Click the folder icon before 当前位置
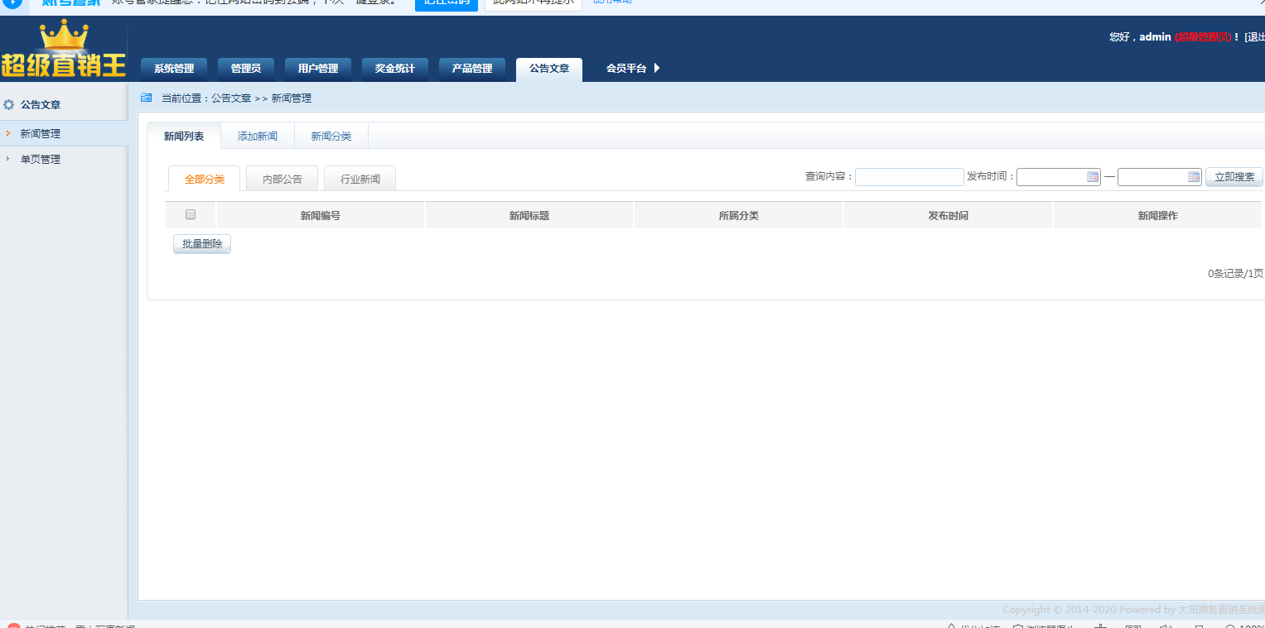The image size is (1265, 628). (x=147, y=98)
